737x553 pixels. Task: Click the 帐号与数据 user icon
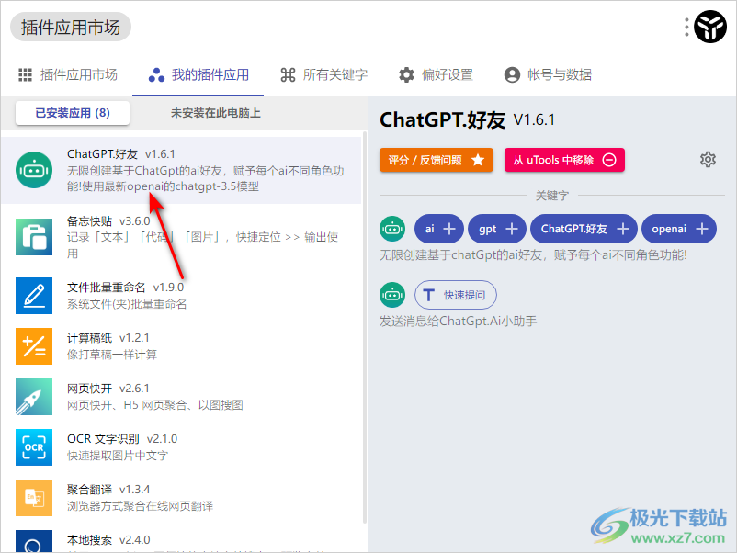click(512, 74)
